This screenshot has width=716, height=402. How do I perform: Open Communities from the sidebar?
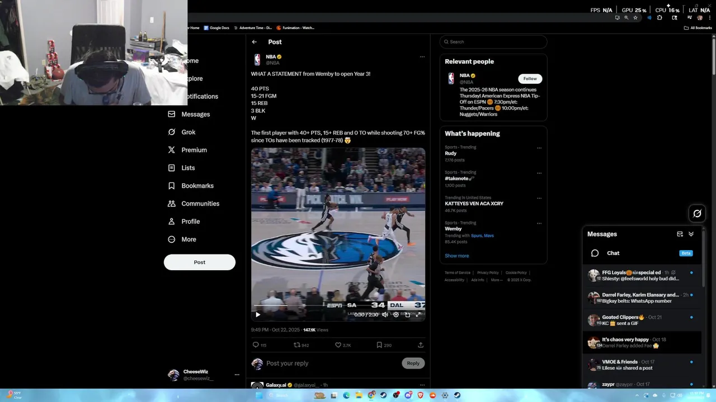coord(194,204)
